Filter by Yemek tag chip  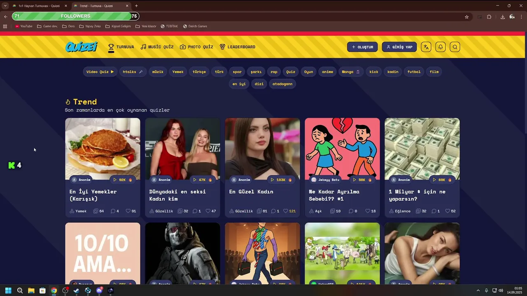click(x=178, y=72)
